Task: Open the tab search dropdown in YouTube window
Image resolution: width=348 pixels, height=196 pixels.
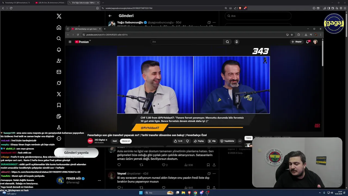Action: pyautogui.click(x=68, y=29)
